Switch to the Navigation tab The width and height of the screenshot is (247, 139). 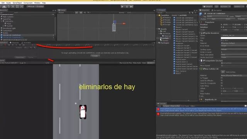(x=217, y=10)
